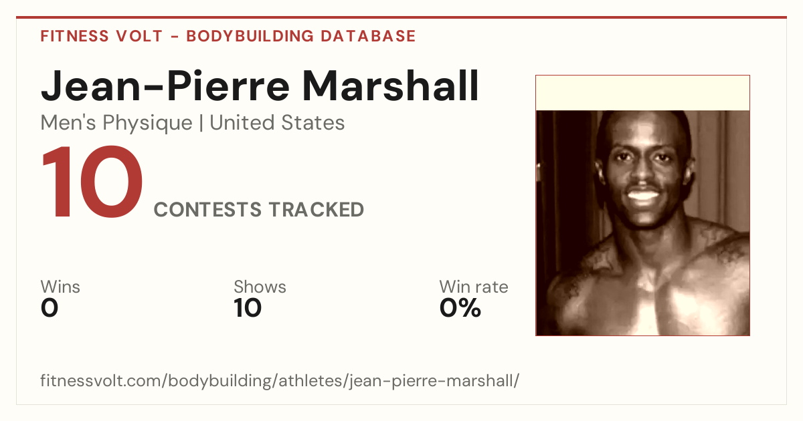The width and height of the screenshot is (803, 421).
Task: Click the Wins label
Action: (60, 287)
